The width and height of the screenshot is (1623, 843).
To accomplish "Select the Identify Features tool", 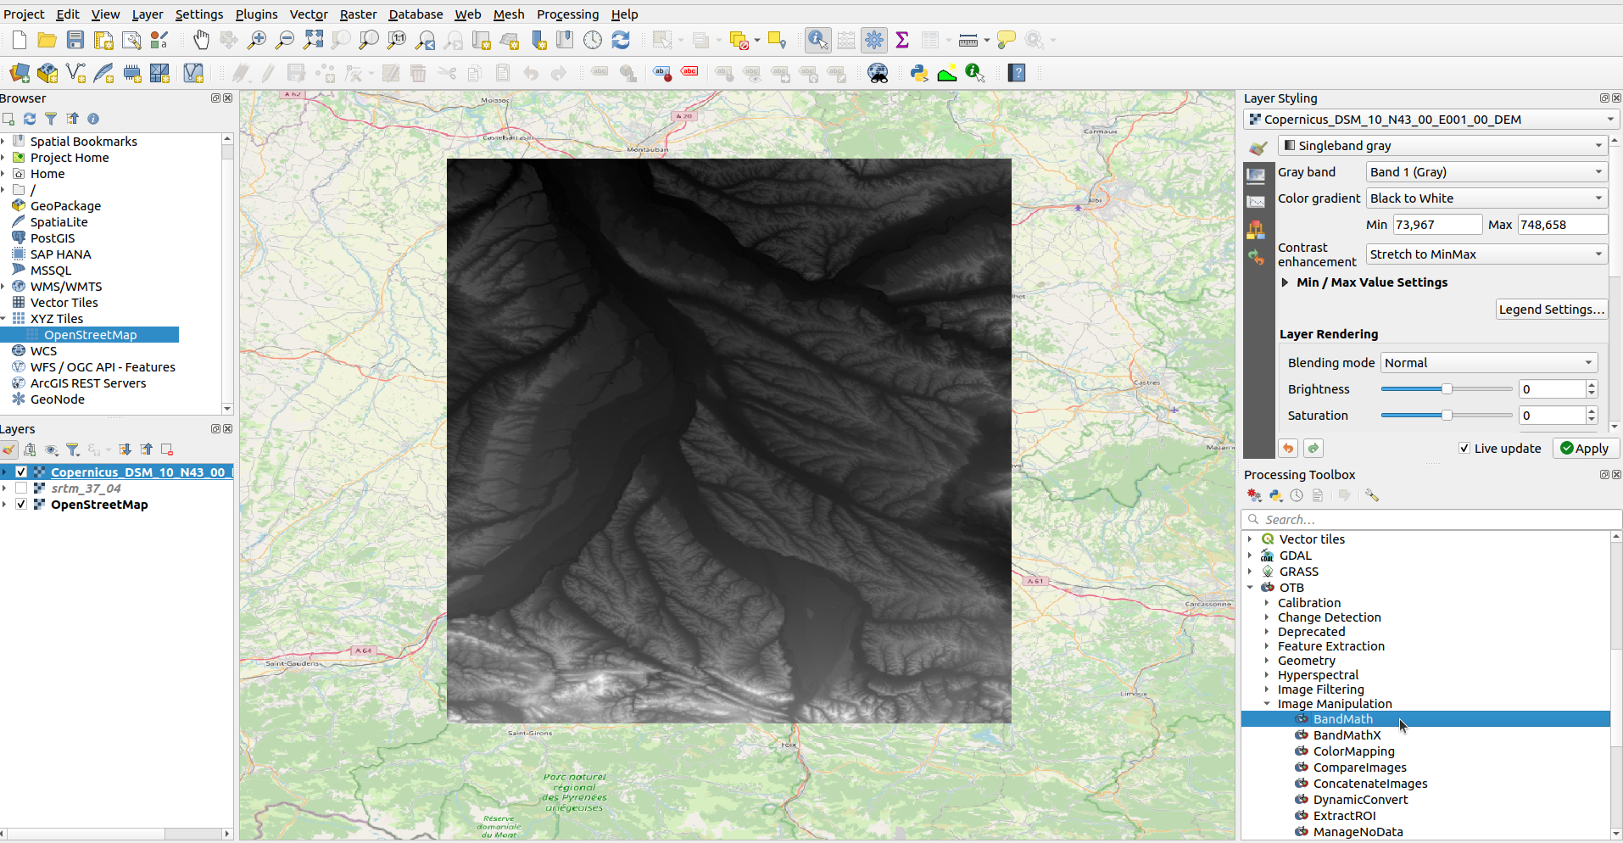I will (x=817, y=40).
